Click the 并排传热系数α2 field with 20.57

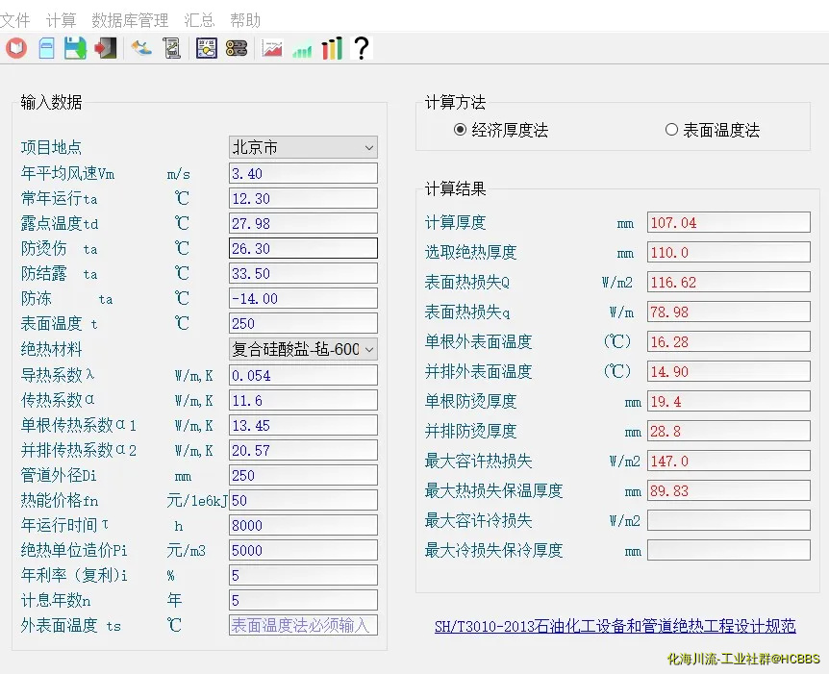click(x=304, y=450)
